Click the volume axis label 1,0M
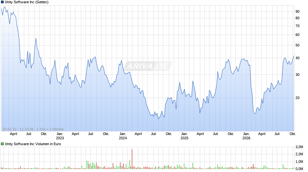This screenshot has width=308, height=172. 299,162
